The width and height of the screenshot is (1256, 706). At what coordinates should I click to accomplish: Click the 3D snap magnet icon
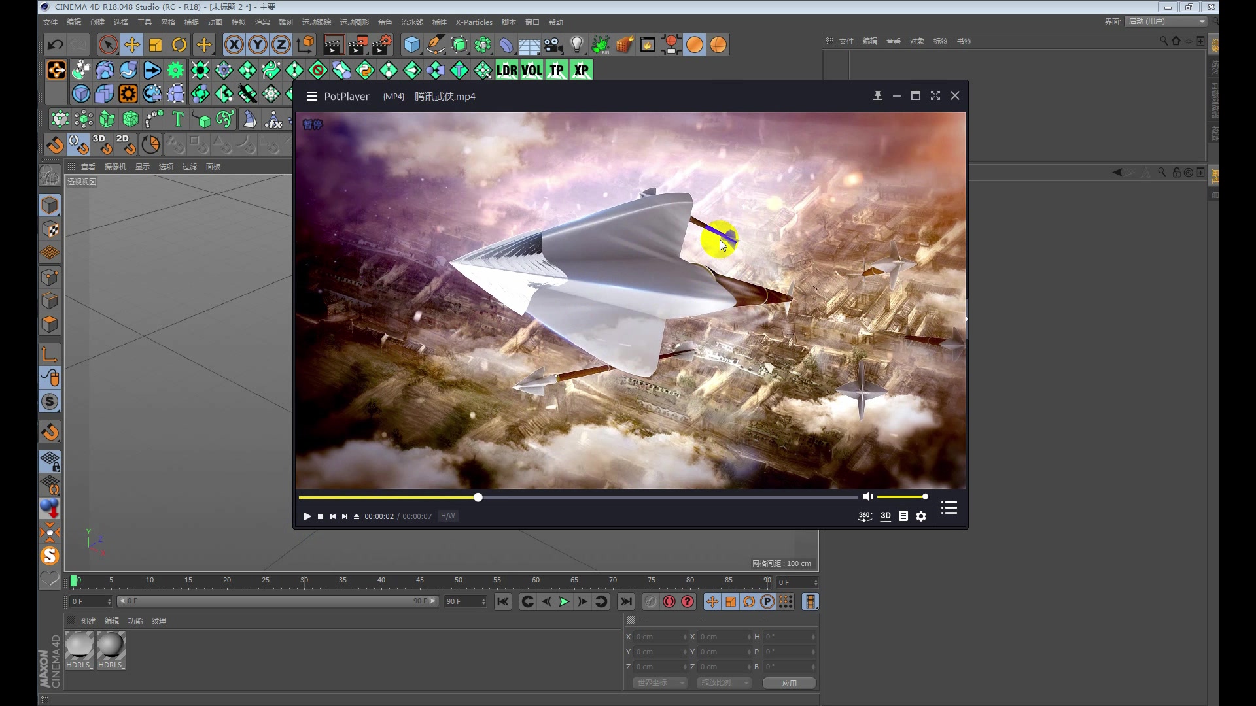click(102, 144)
